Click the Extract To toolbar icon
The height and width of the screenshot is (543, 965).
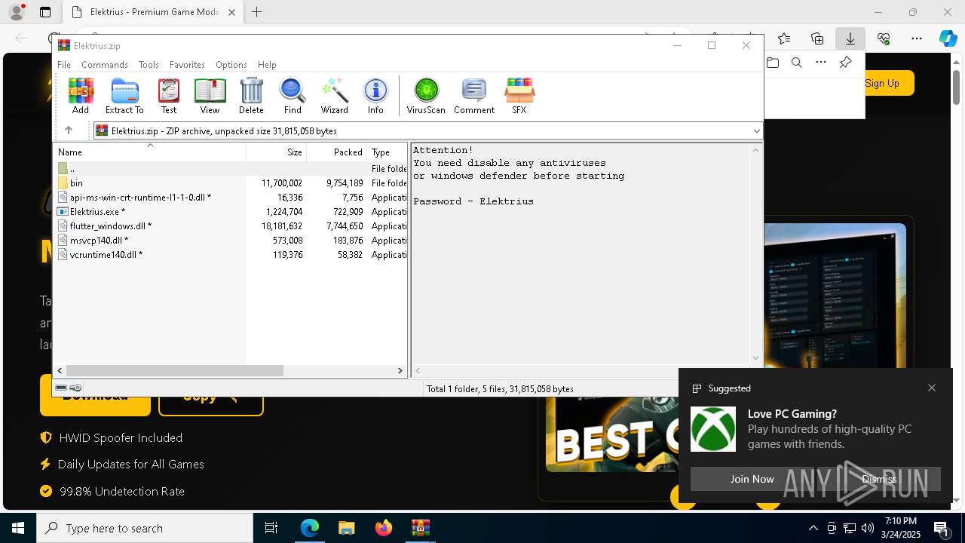coord(124,96)
